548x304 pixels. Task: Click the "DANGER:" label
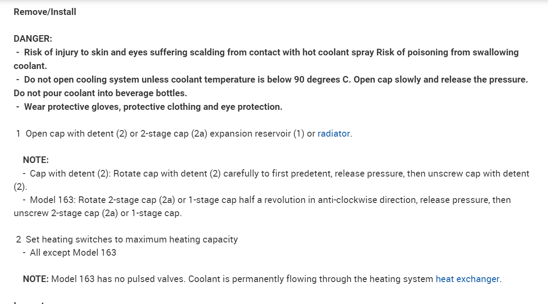click(33, 39)
